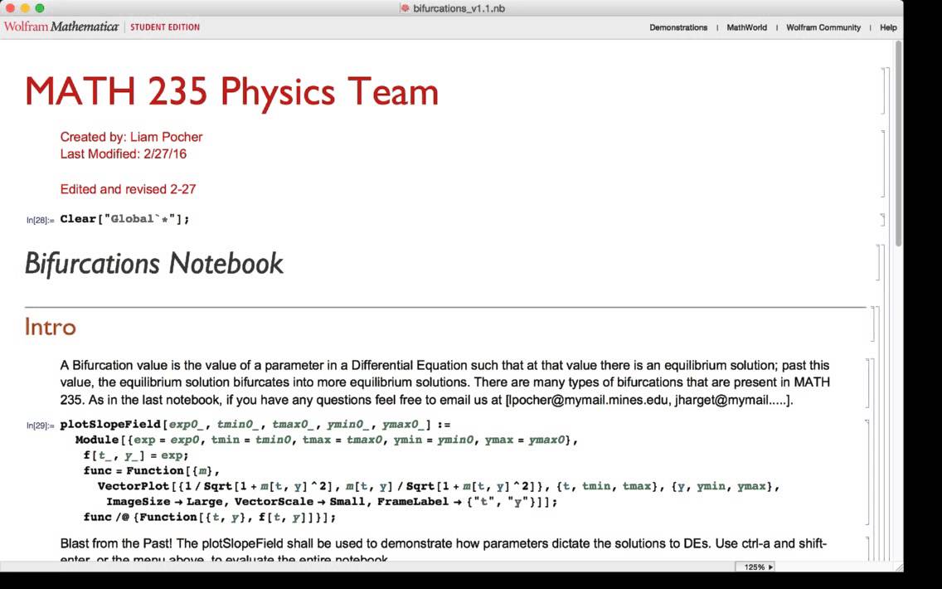
Task: Select the Bifurcation value paragraph cell bracket
Action: click(x=869, y=383)
